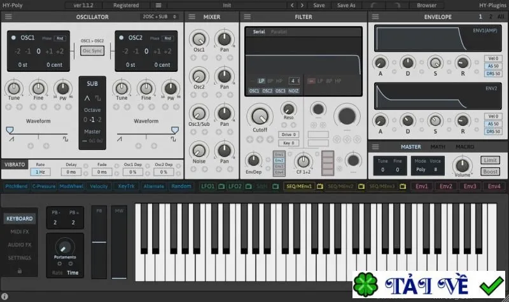Click the Save As button
This screenshot has width=509, height=302.
click(x=346, y=5)
